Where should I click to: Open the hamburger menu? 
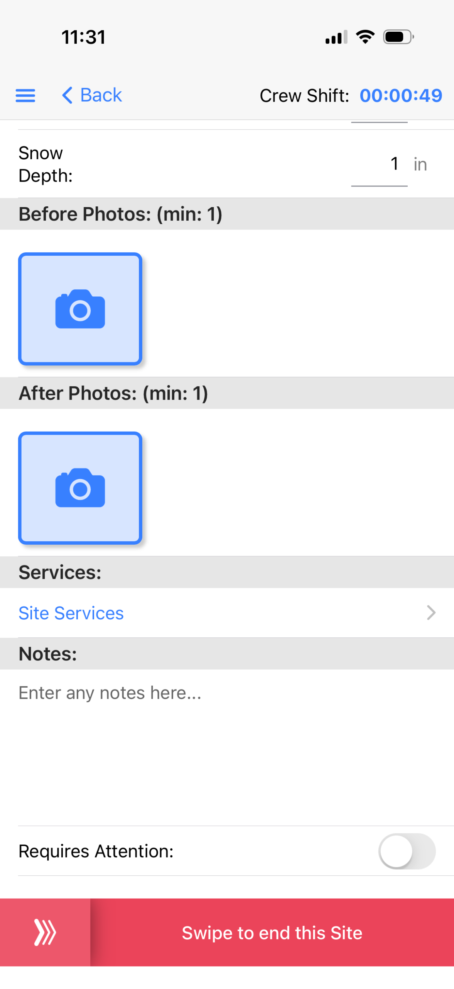pos(25,95)
